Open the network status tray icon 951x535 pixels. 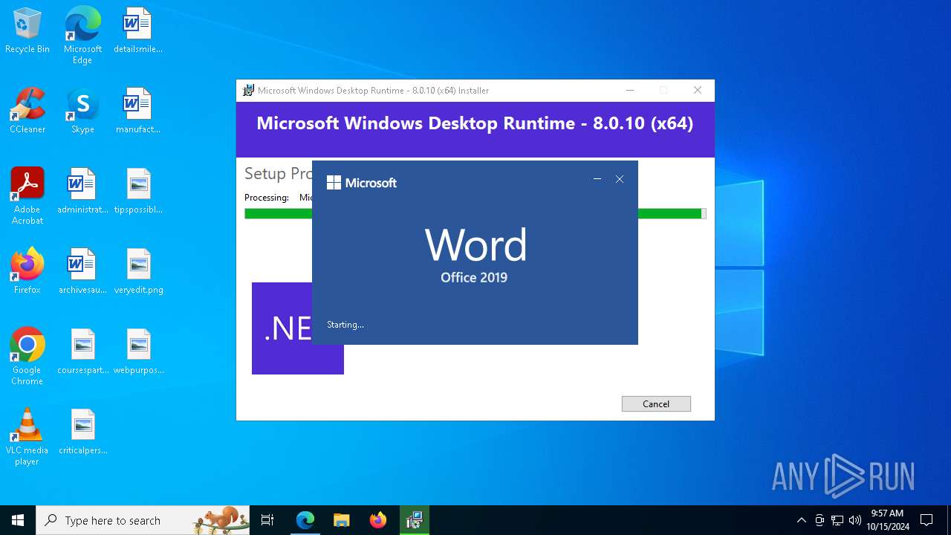(x=837, y=520)
